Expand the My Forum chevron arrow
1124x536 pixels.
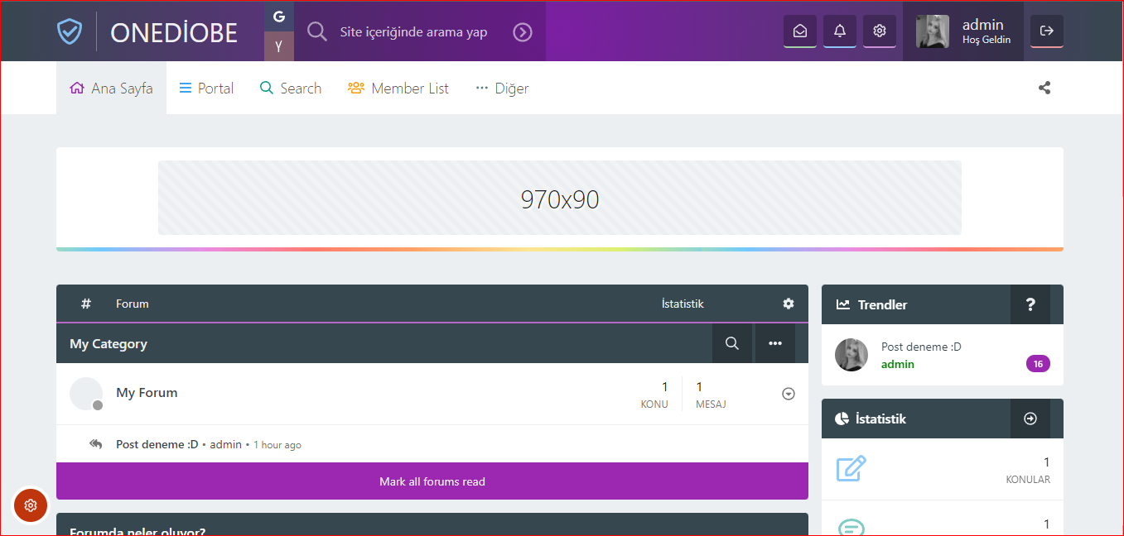788,394
